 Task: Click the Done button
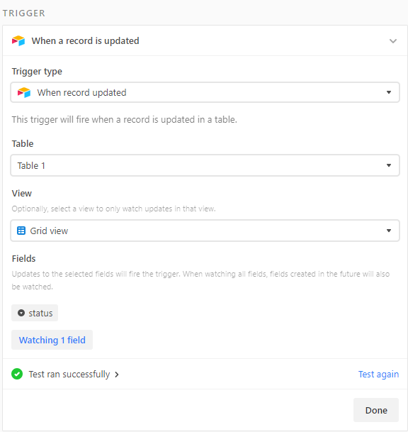tap(376, 410)
